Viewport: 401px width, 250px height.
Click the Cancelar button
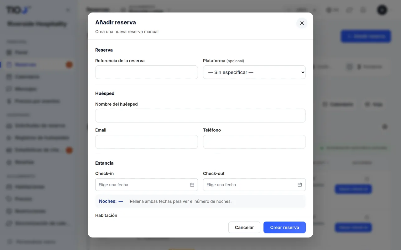244,227
